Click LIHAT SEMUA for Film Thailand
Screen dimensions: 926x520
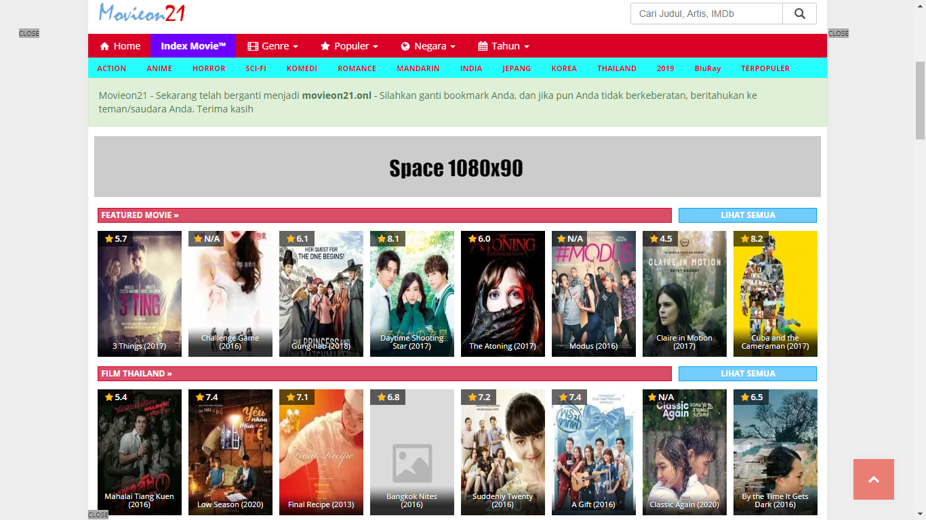(x=748, y=374)
